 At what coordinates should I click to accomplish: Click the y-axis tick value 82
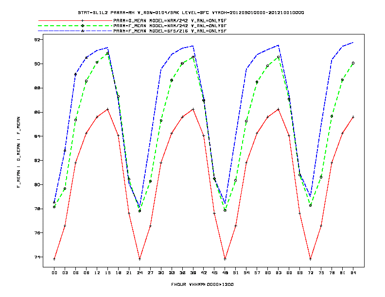tap(37, 161)
